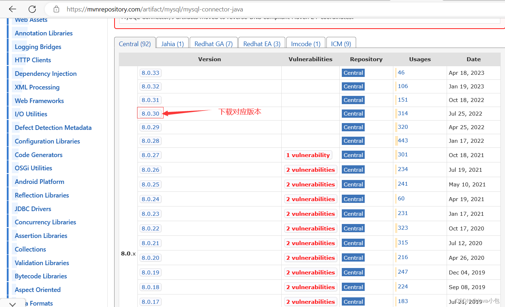Switch to the Jahia (1) tab
This screenshot has height=307, width=505.
click(173, 44)
